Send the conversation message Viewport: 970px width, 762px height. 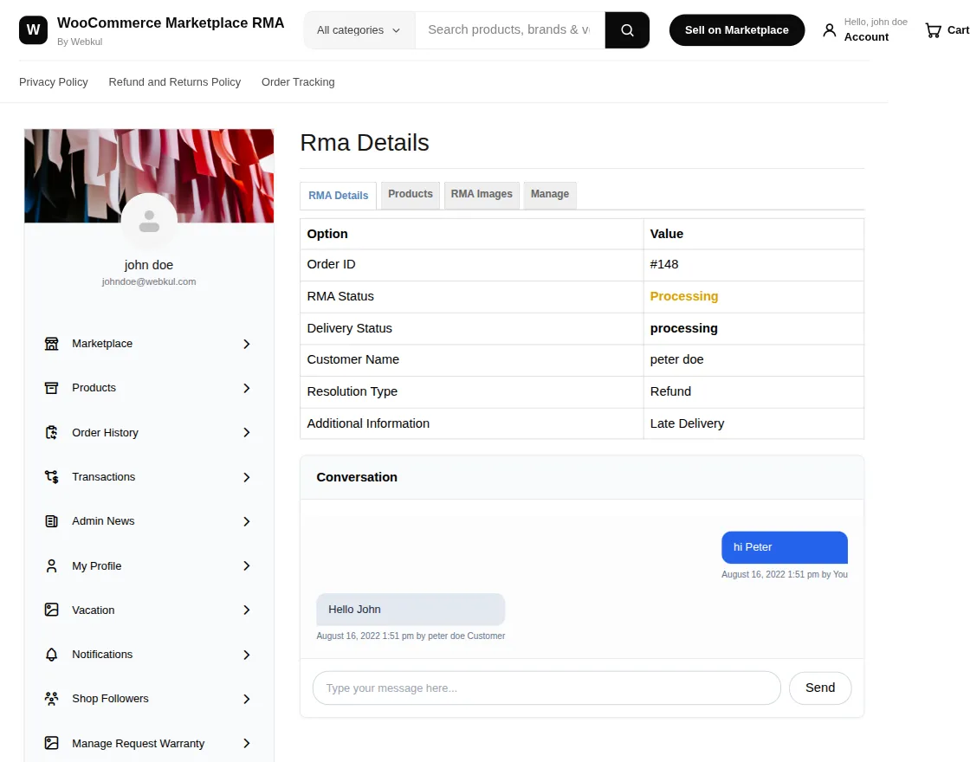click(x=820, y=688)
